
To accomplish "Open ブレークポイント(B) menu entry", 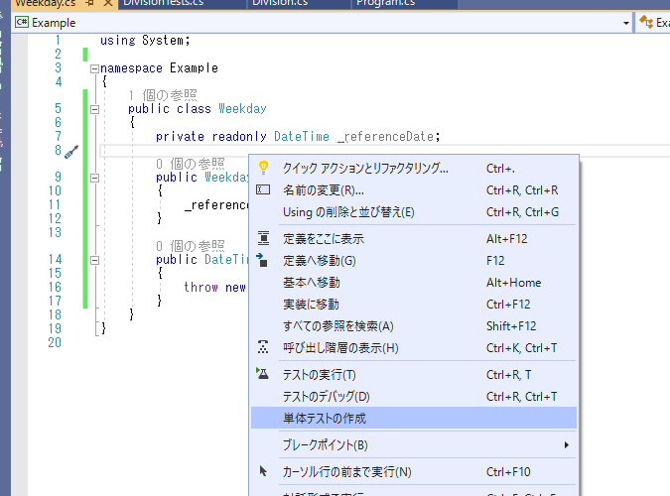I will [414, 444].
